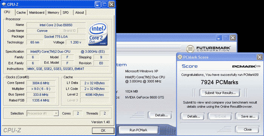This screenshot has height=136, width=264.
Task: Click the Stepping value 9
Action: click(x=101, y=57)
